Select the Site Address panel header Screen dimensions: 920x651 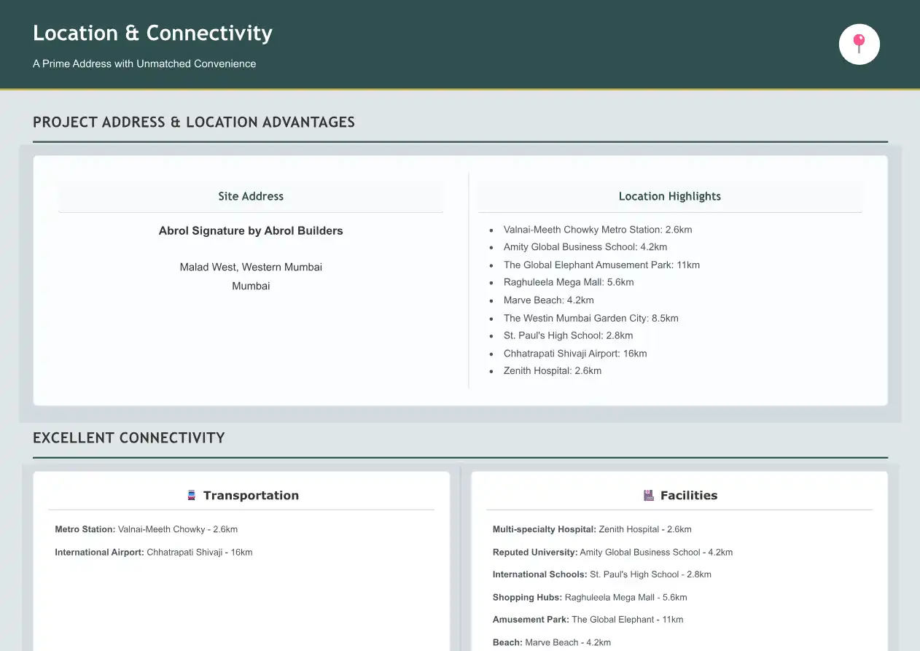click(251, 196)
